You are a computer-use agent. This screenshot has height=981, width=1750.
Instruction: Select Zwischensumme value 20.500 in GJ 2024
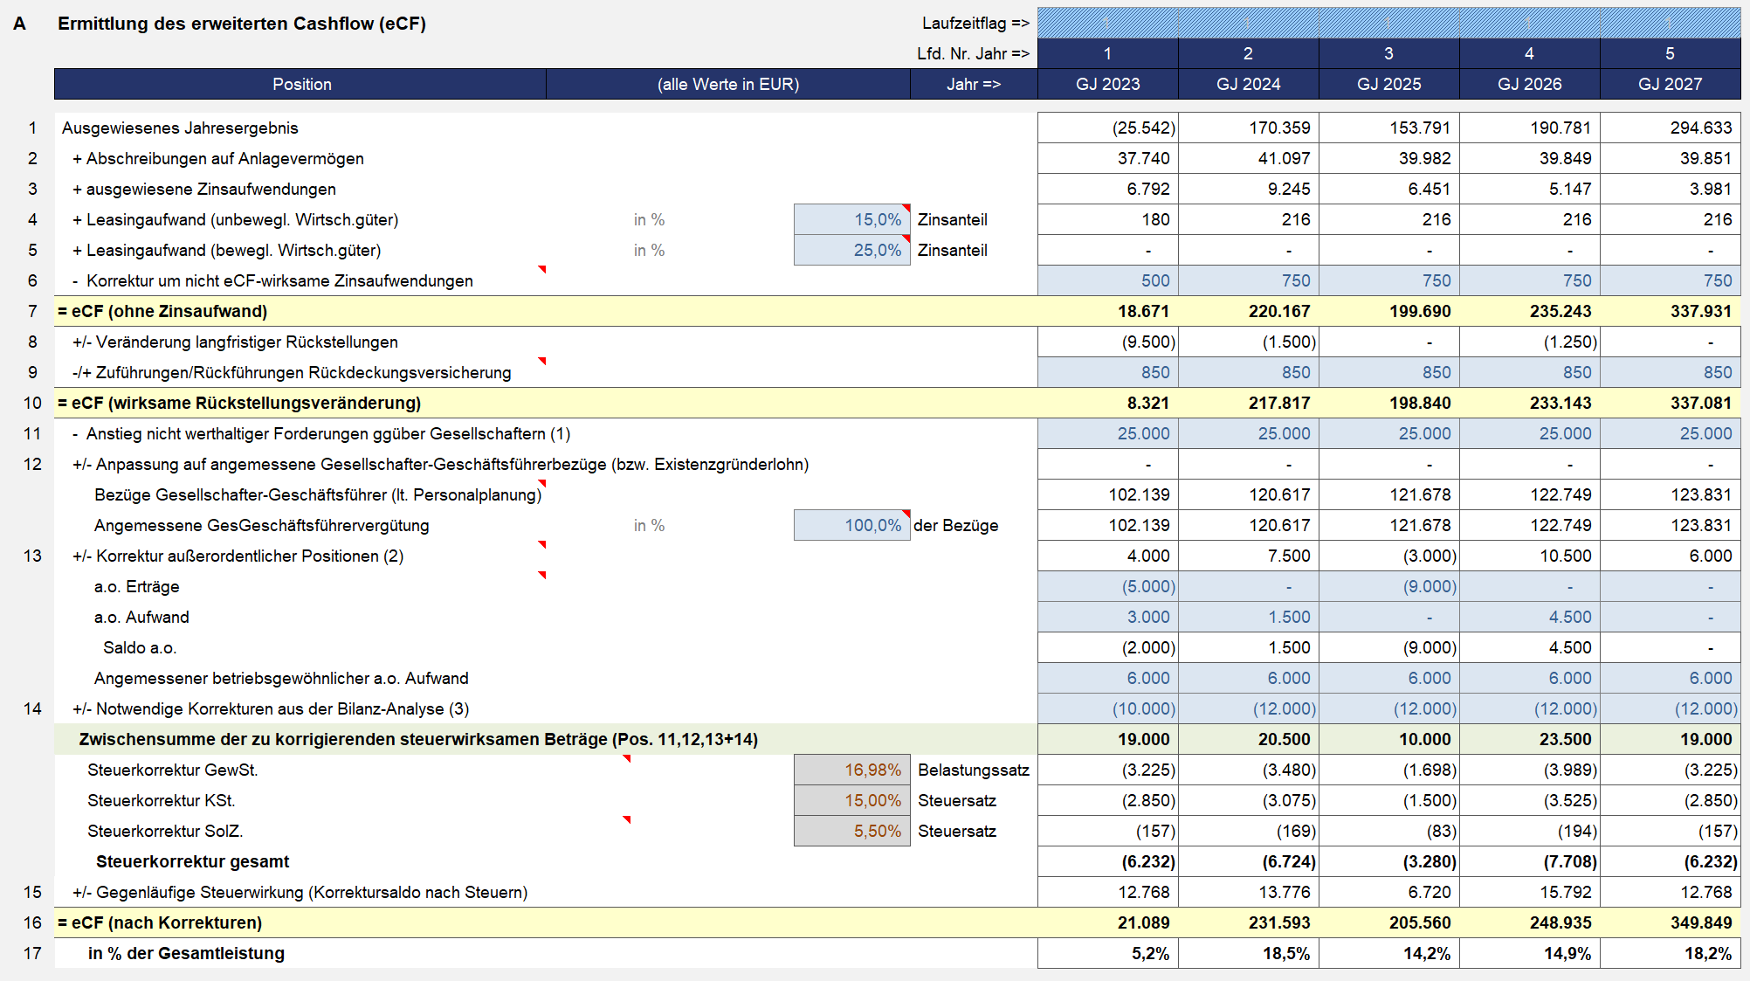(x=1248, y=739)
